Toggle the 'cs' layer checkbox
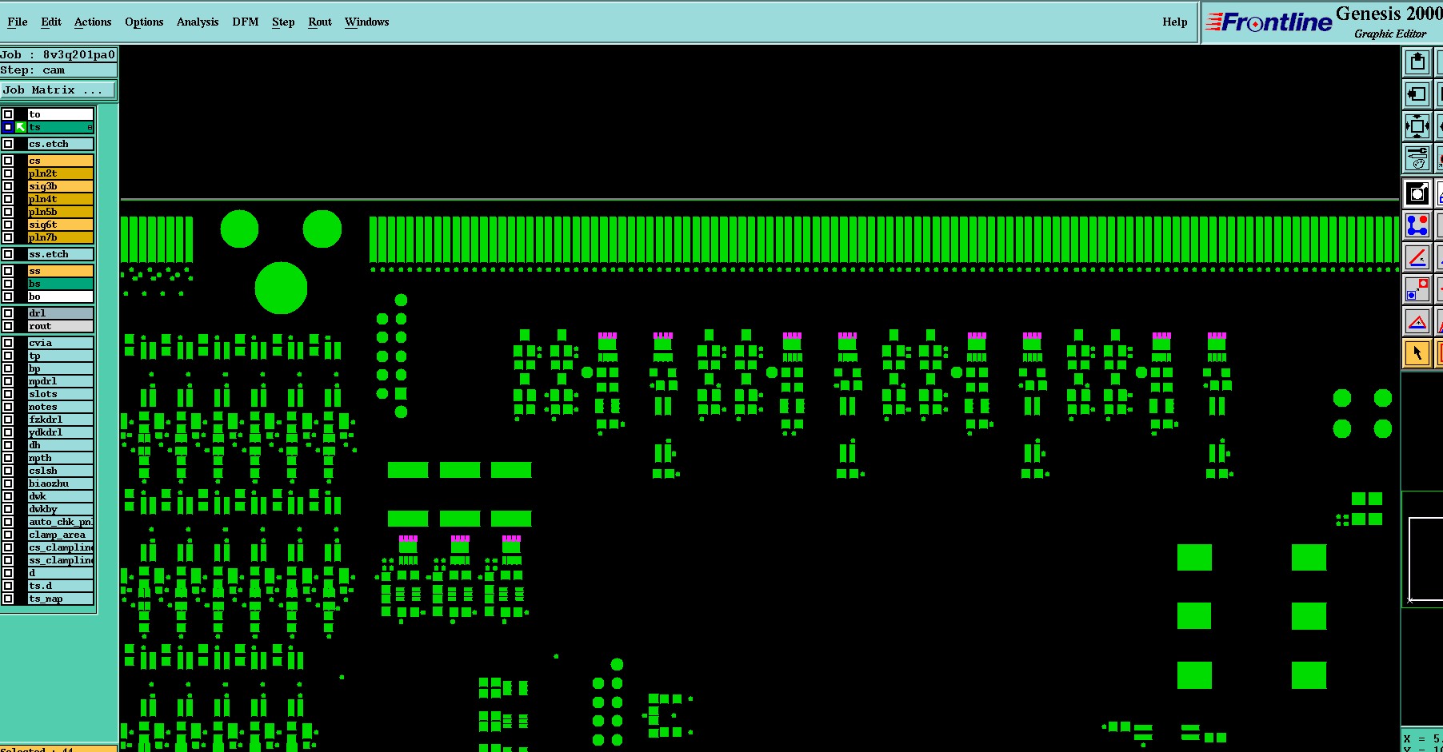The width and height of the screenshot is (1443, 752). click(x=8, y=161)
